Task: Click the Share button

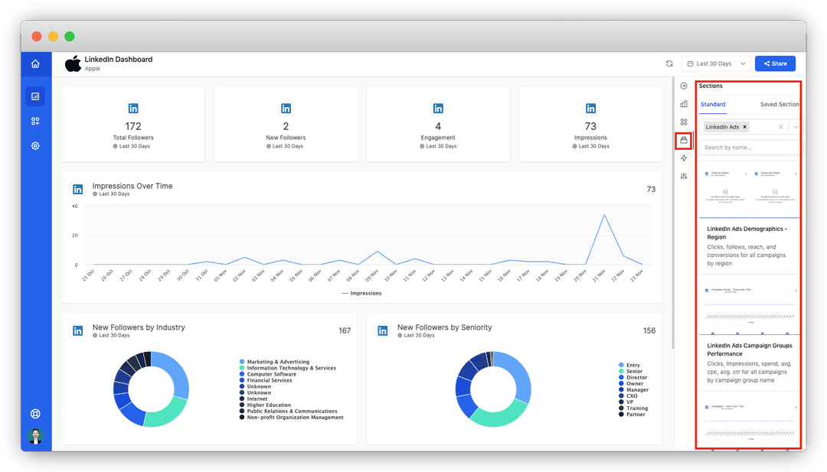Action: coord(775,63)
